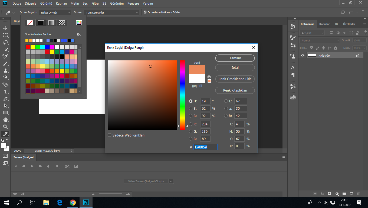This screenshot has width=368, height=208.
Task: Click the trash icon to delete layer
Action: (x=359, y=194)
